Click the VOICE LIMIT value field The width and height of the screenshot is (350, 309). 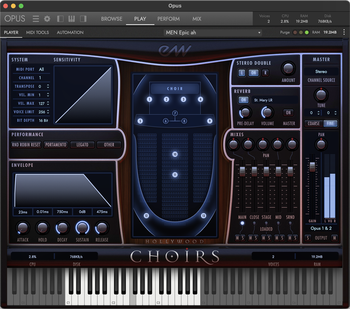coord(42,112)
